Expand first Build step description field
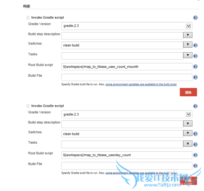The height and width of the screenshot is (191, 204). tap(188, 35)
